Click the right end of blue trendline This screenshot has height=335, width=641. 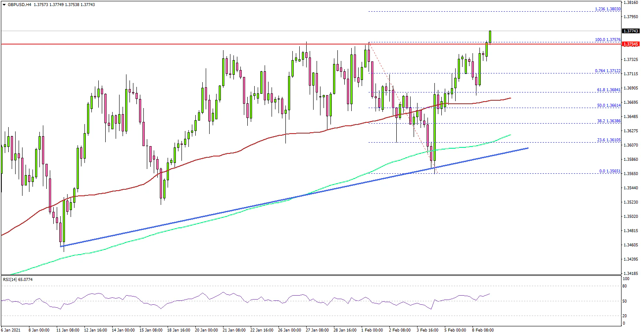point(527,148)
